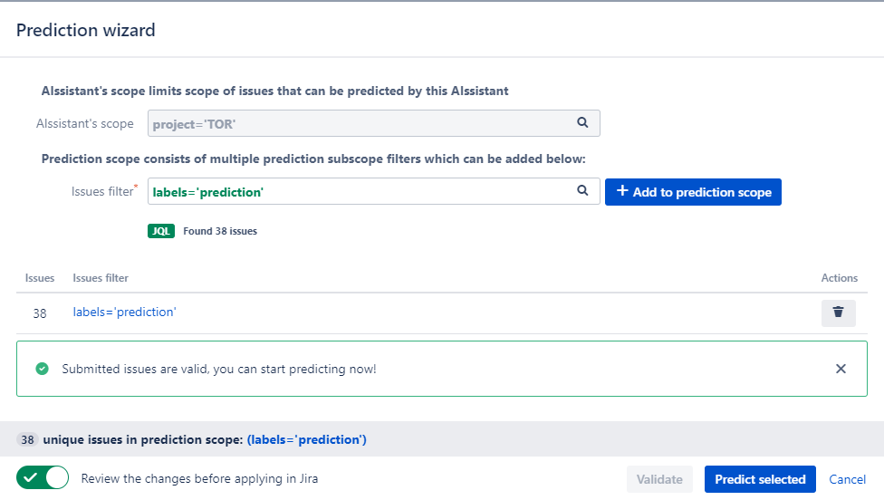
Task: Click the AIssistant's scope project field
Action: coord(360,123)
